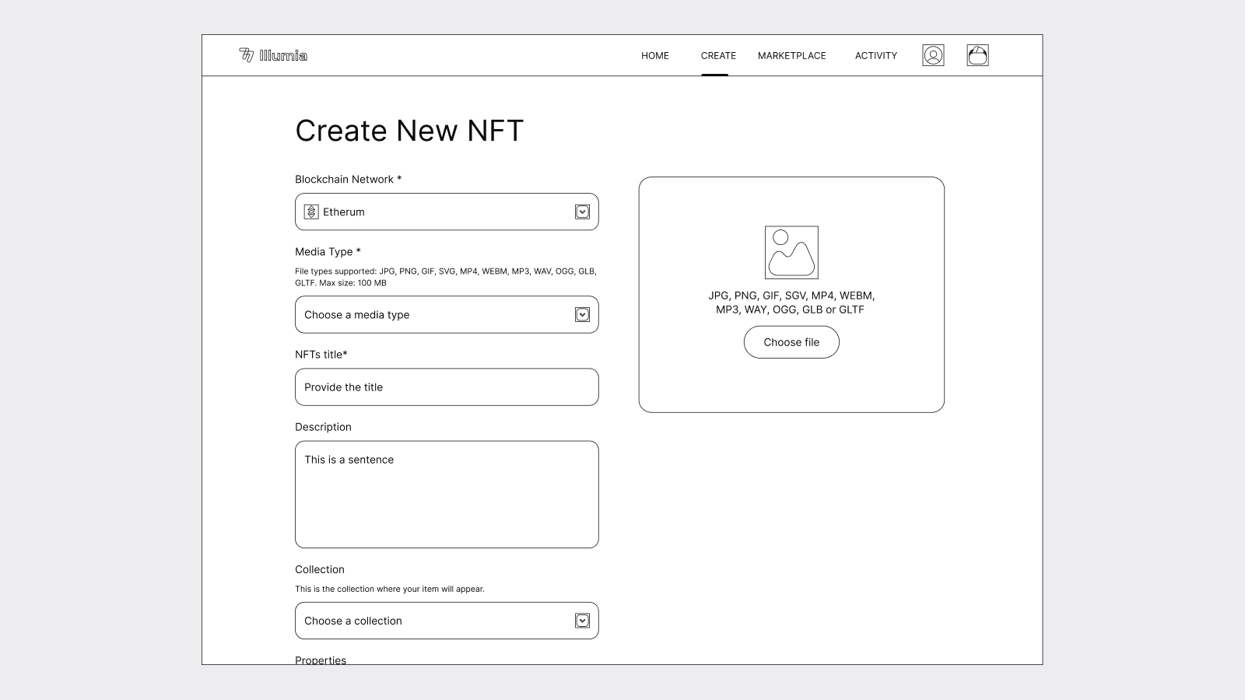Click the Illumia logo icon
1245x700 pixels.
pos(247,55)
